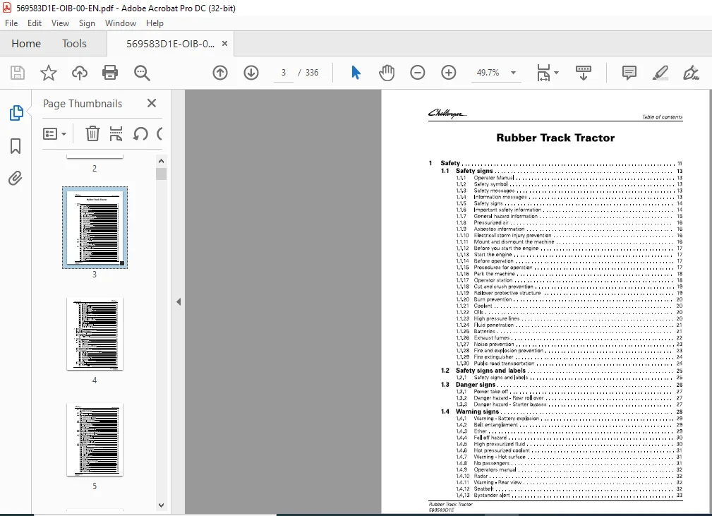Click the fit page width icon

[543, 73]
